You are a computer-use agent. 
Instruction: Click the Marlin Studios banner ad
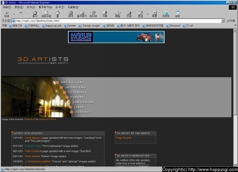pos(116,37)
